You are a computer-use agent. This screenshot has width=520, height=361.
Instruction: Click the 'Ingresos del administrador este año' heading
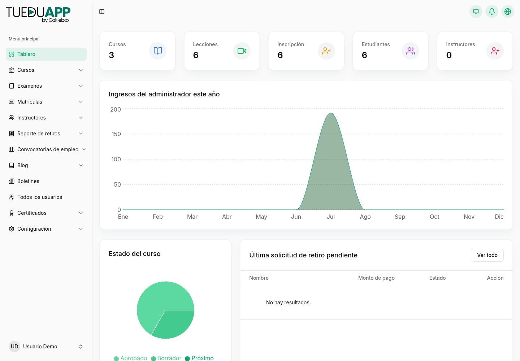pos(164,94)
